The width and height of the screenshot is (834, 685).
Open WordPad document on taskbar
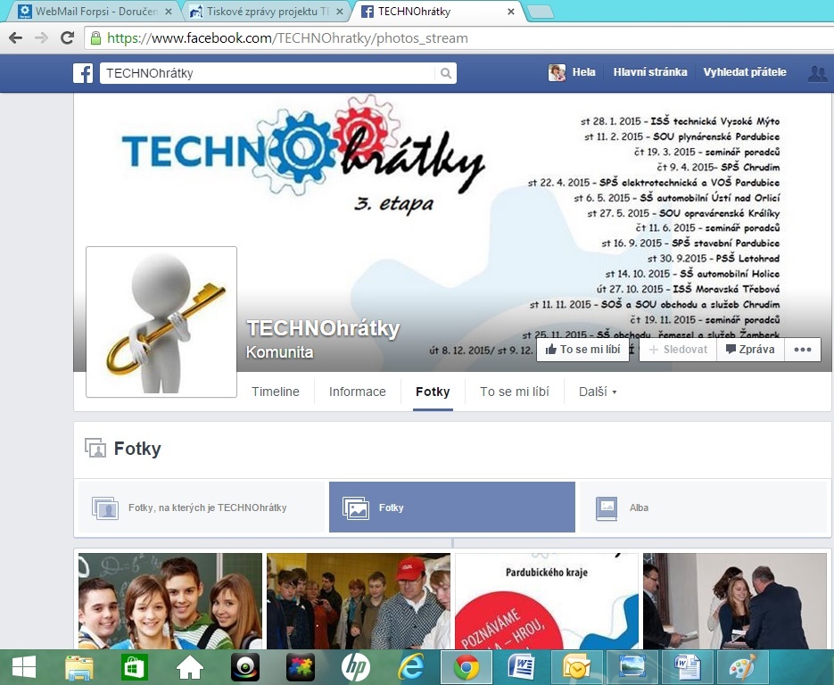click(687, 667)
